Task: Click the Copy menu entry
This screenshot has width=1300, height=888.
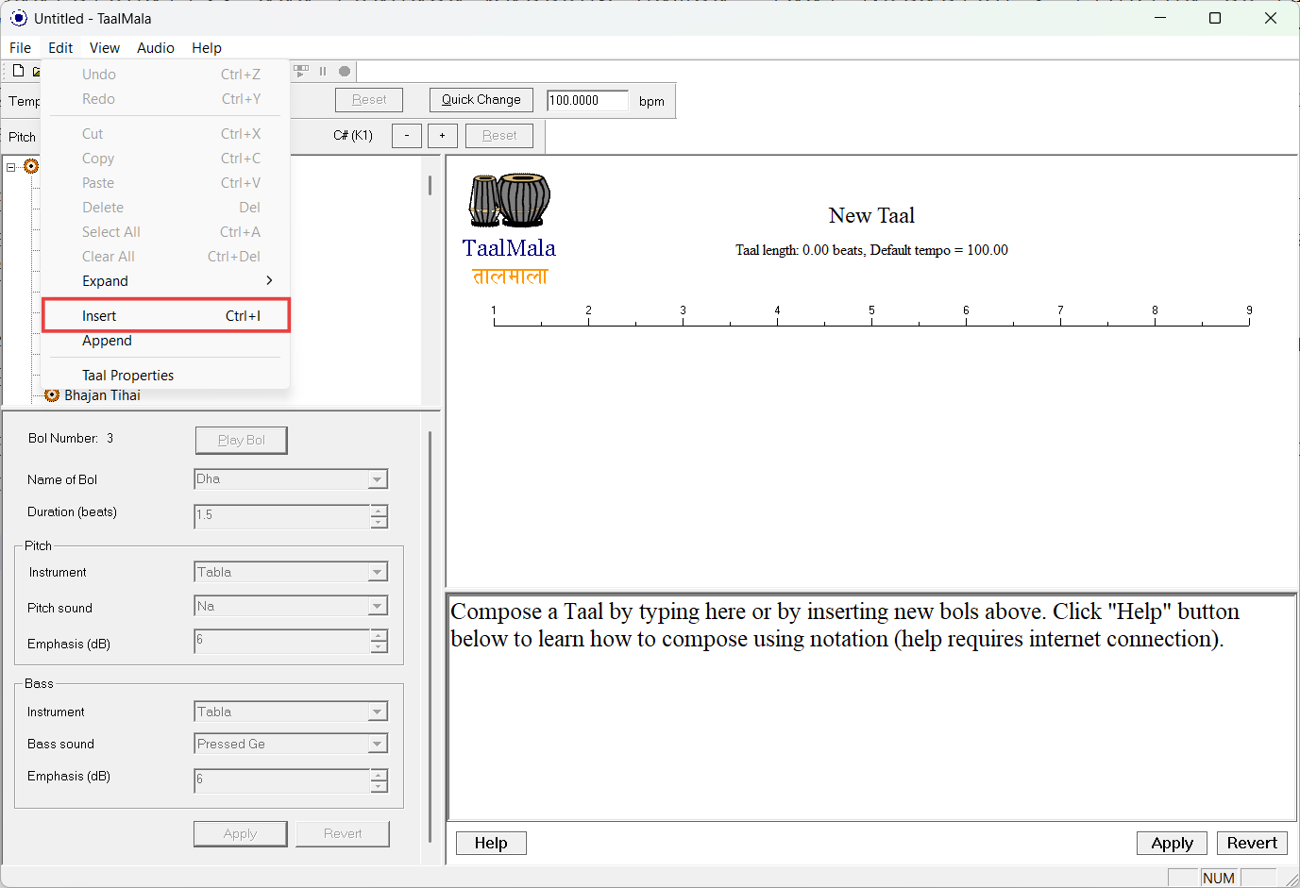Action: tap(166, 159)
